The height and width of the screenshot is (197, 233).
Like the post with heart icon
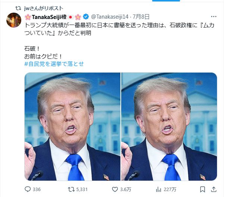(115, 189)
